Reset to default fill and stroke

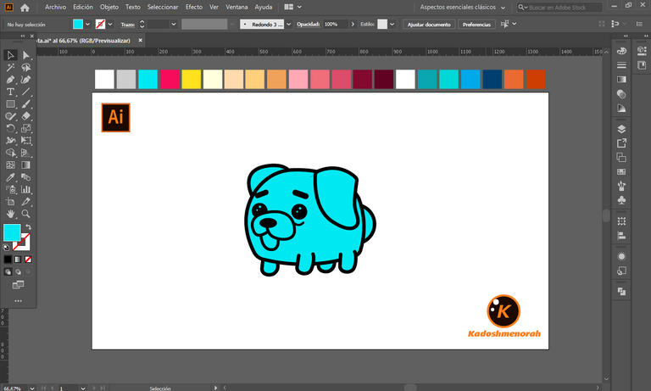click(6, 248)
